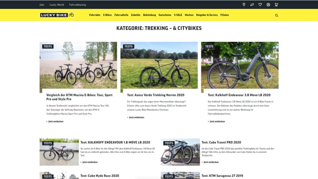Open the shopping cart icon

click(276, 5)
